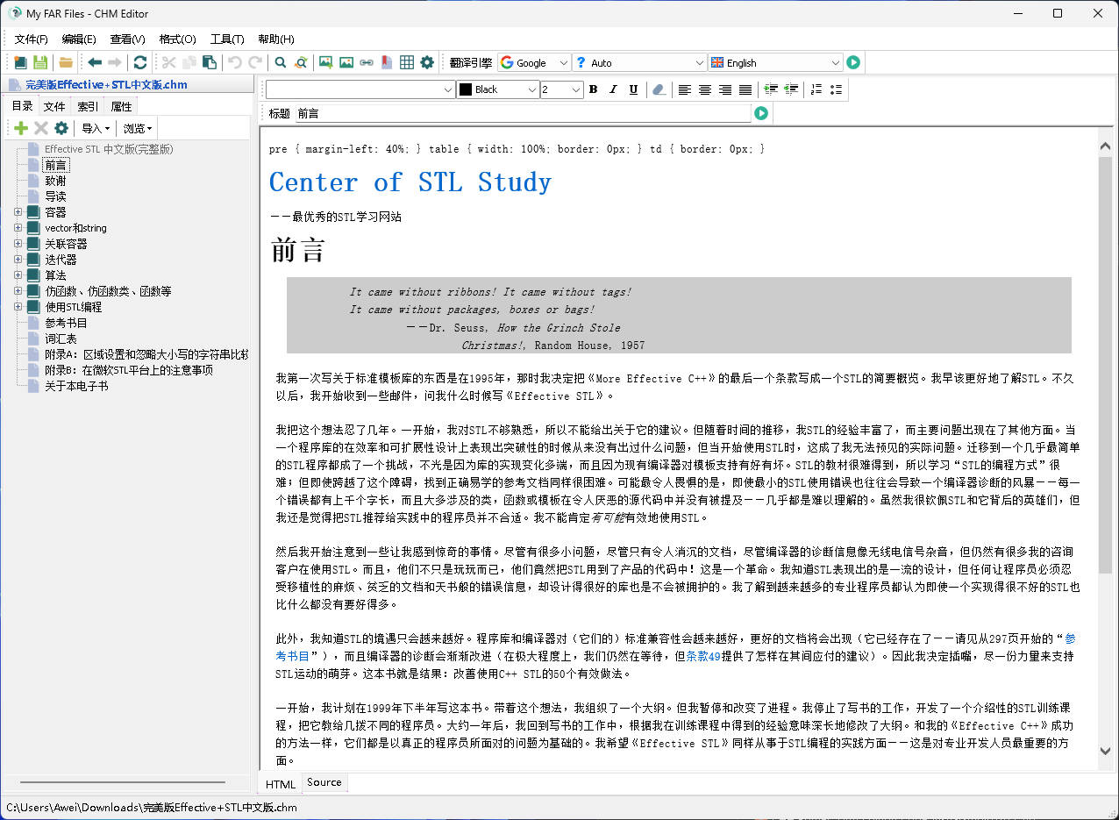Apply title with green play button
The height and width of the screenshot is (820, 1119).
[x=761, y=113]
